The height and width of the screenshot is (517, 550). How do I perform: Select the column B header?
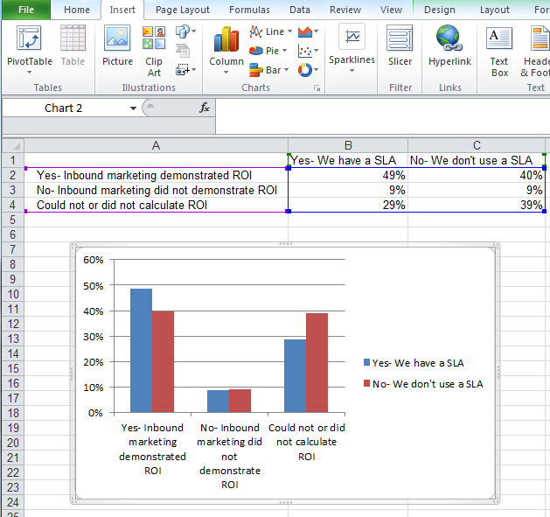[x=347, y=145]
